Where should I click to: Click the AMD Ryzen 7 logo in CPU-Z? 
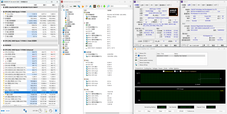pyautogui.click(x=173, y=12)
